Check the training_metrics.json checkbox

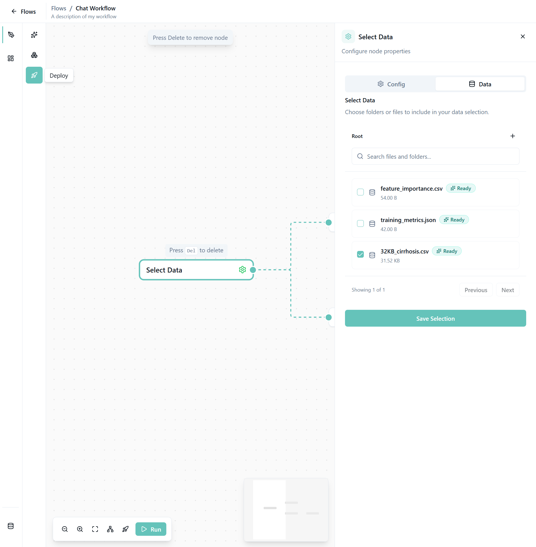(360, 223)
